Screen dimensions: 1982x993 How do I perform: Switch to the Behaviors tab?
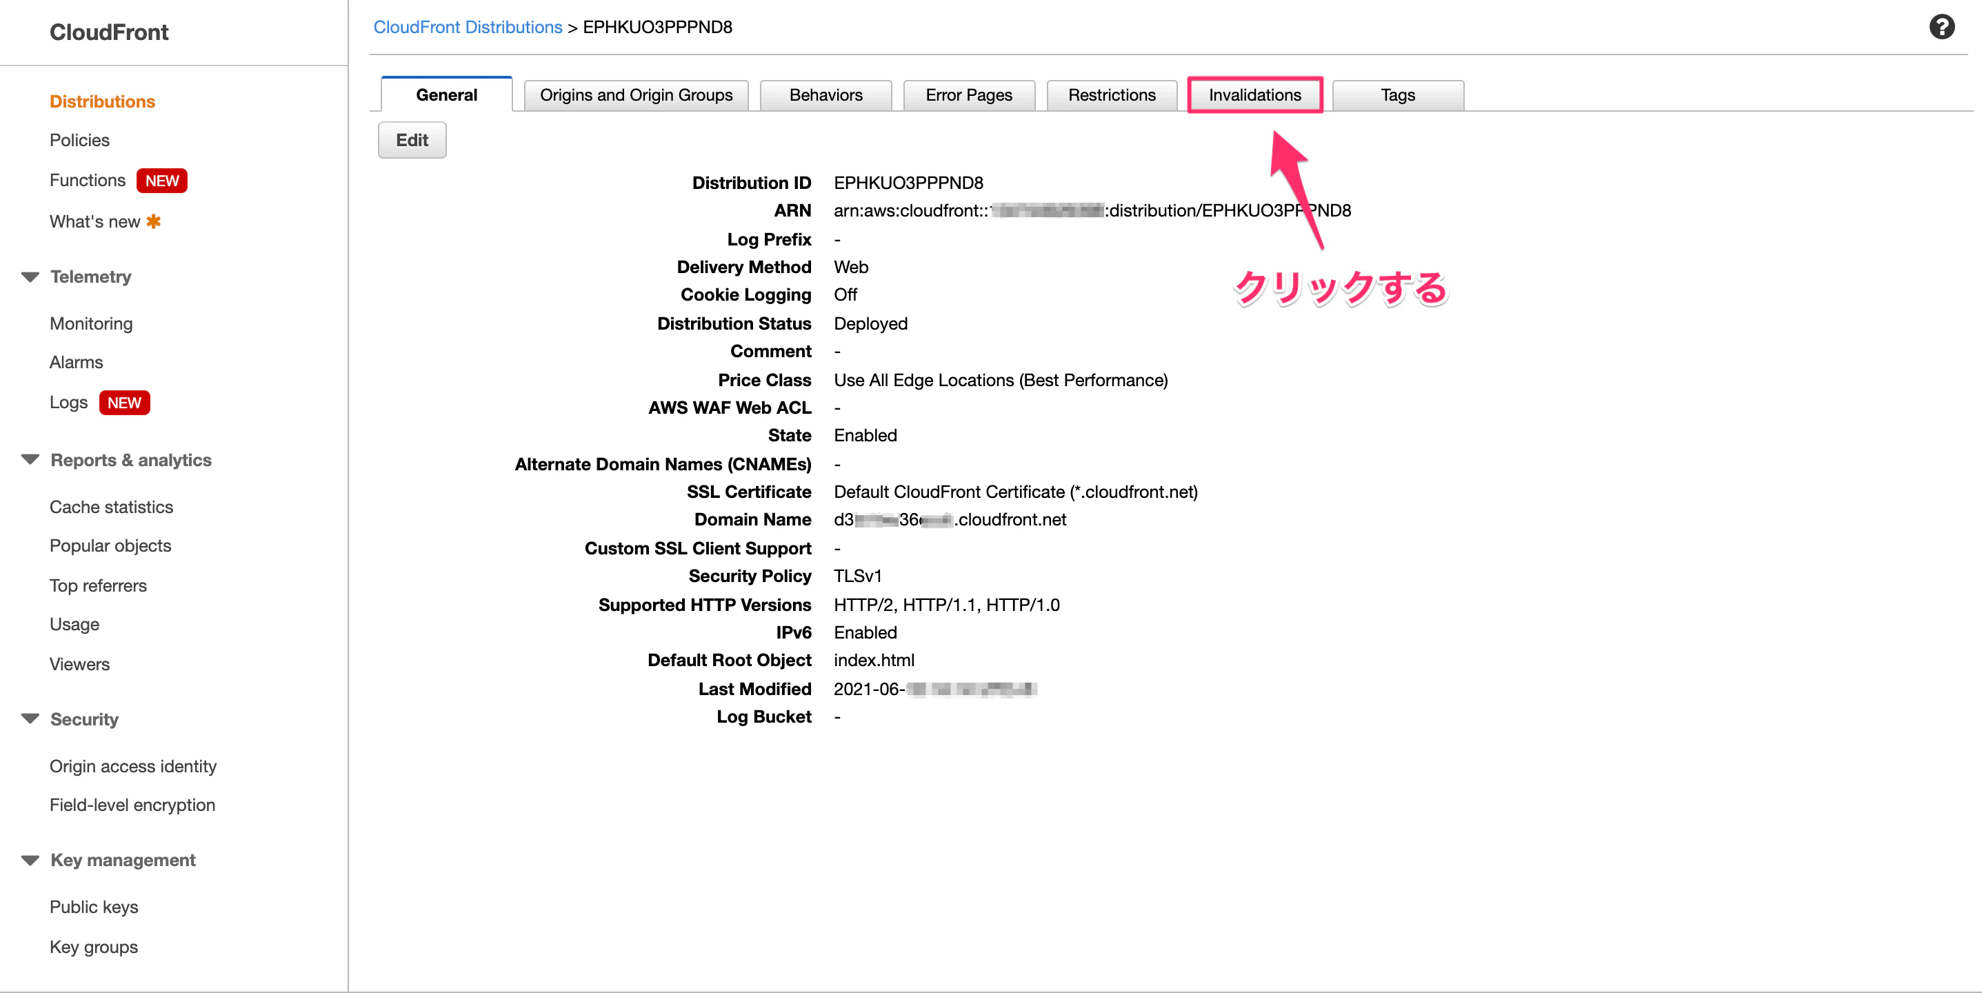tap(825, 95)
